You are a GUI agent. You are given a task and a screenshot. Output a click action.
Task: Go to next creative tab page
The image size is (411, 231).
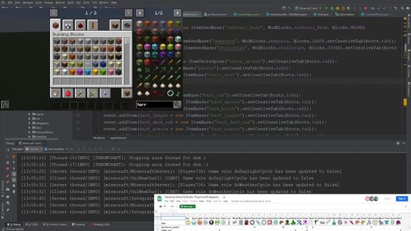(128, 13)
